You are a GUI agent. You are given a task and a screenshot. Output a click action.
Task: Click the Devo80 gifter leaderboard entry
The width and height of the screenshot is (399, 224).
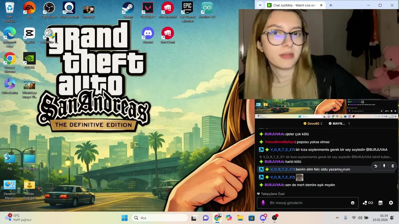coord(313,124)
